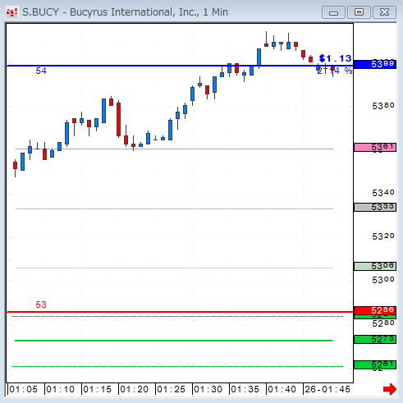This screenshot has height=403, width=403.
Task: Click the 01:20 time axis label
Action: coord(134,389)
